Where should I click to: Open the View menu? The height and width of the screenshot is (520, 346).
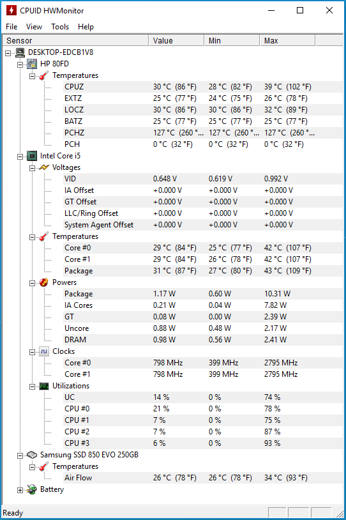34,27
